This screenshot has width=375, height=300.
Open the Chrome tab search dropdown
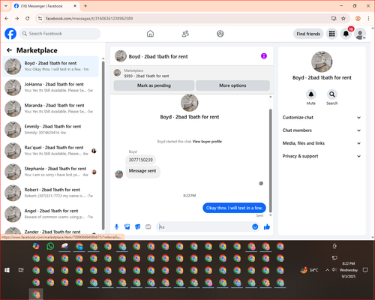[x=6, y=6]
